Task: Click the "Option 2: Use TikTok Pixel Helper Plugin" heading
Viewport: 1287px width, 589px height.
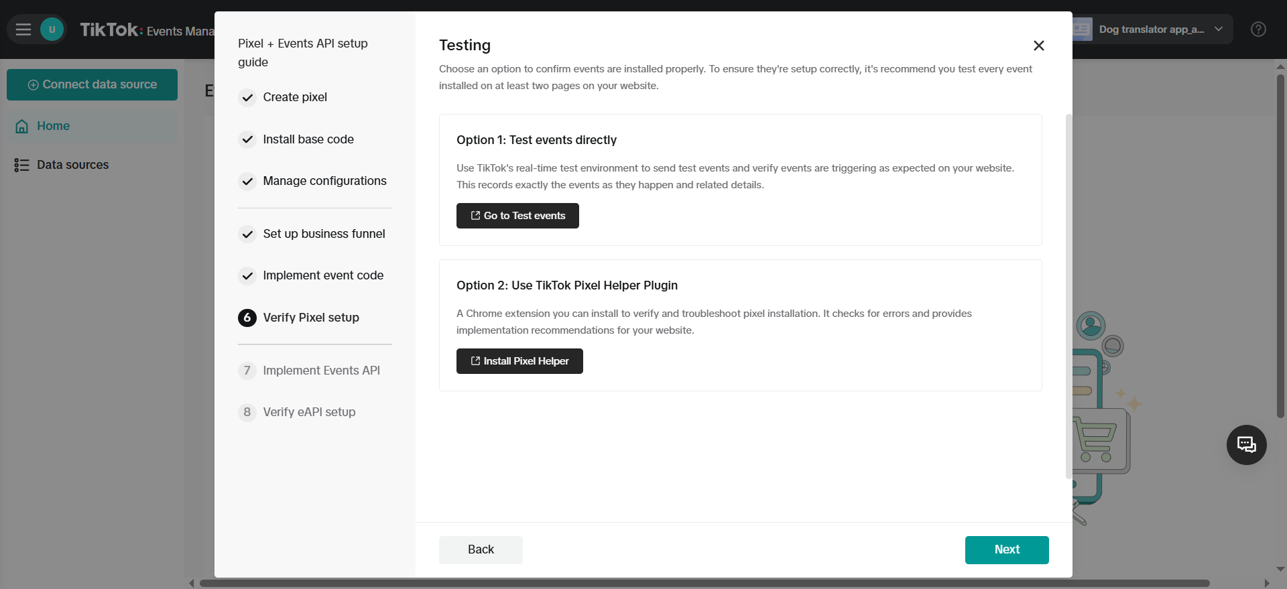Action: 567,285
